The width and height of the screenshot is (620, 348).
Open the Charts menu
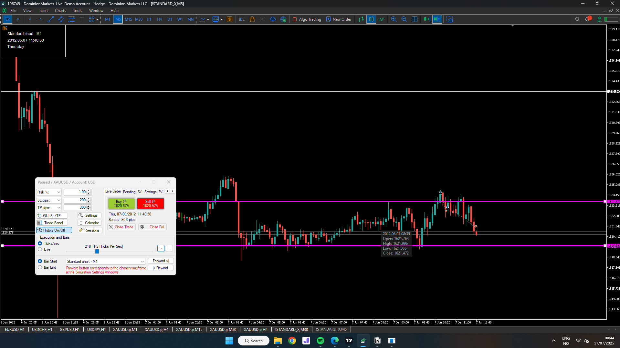coord(60,11)
